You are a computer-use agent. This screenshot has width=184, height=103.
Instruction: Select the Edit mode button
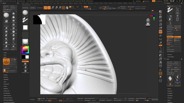click(x=45, y=8)
